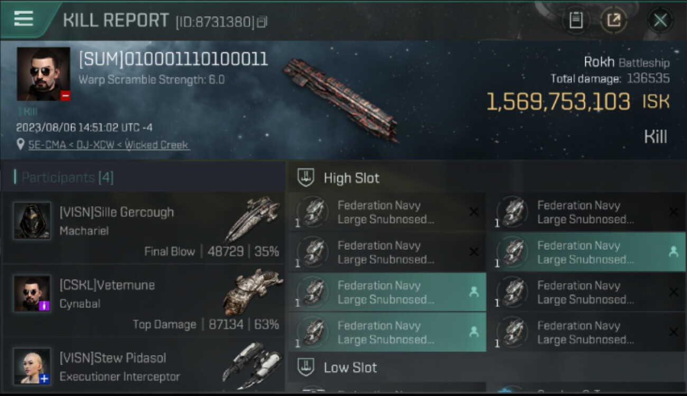
Task: Click highlighted module in right column
Action: 586,252
